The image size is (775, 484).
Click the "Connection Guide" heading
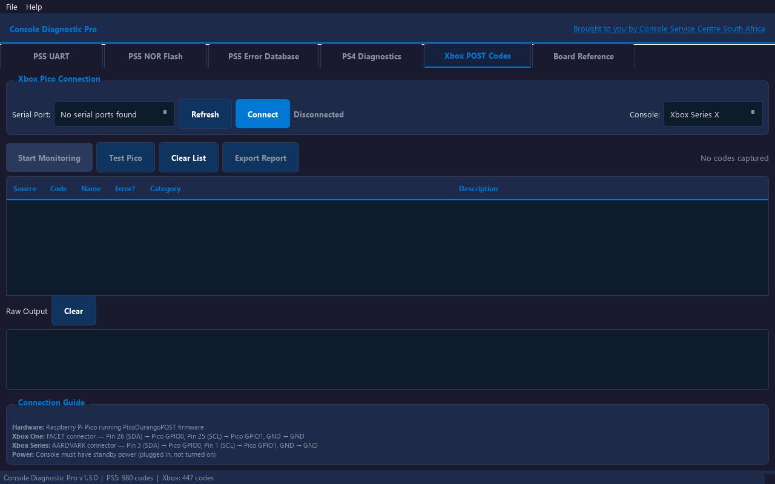pos(51,402)
